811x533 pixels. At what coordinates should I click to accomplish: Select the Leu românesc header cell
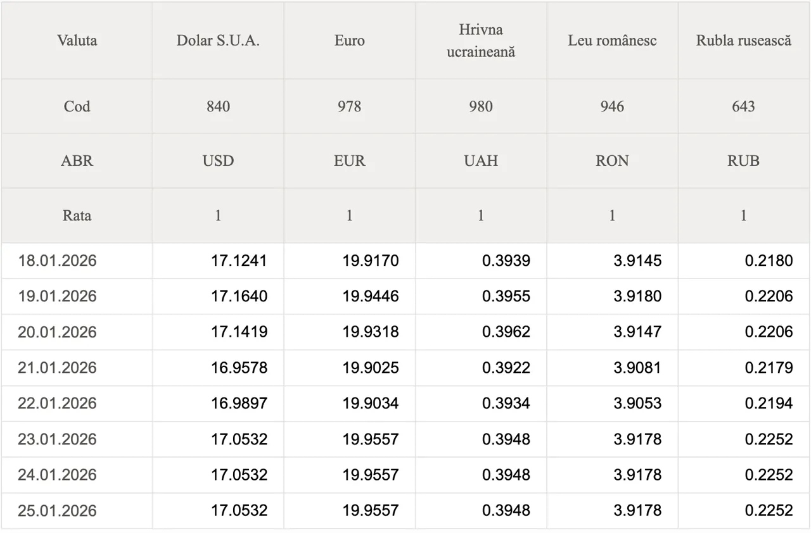pos(612,41)
